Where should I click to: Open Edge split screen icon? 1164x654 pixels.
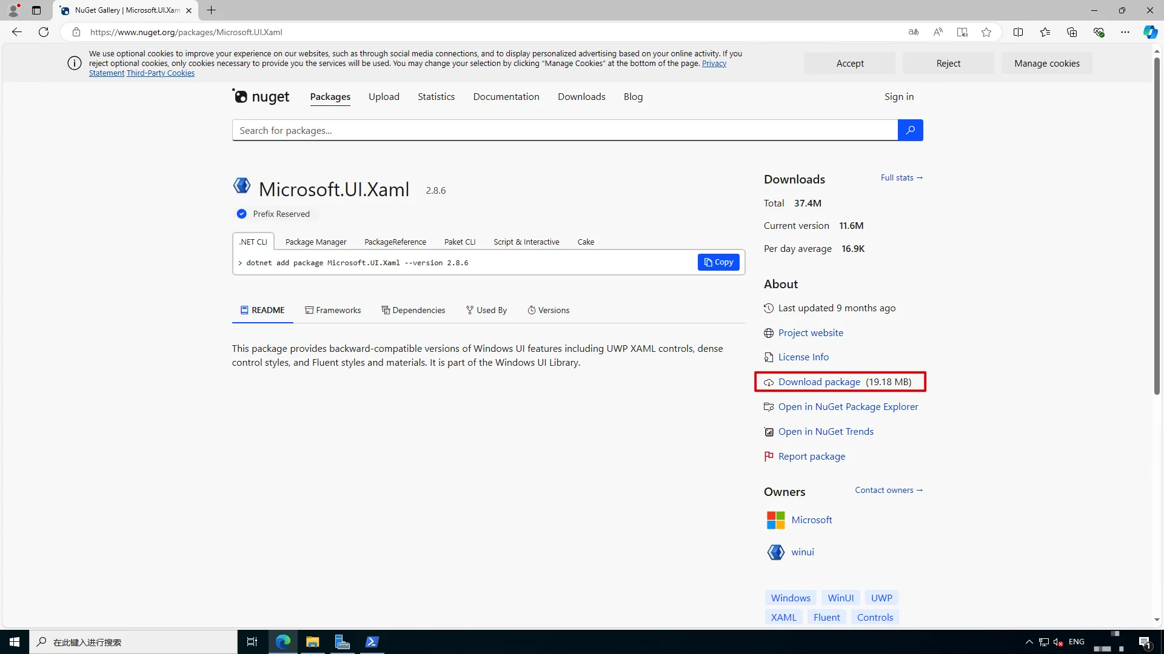pos(1018,32)
